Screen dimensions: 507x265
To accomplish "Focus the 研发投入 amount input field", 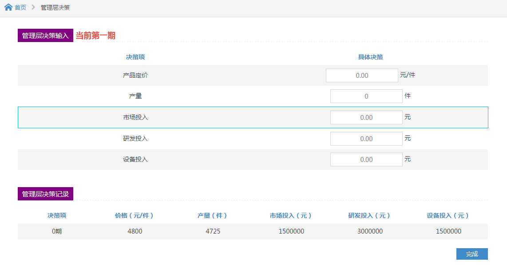I will (366, 138).
